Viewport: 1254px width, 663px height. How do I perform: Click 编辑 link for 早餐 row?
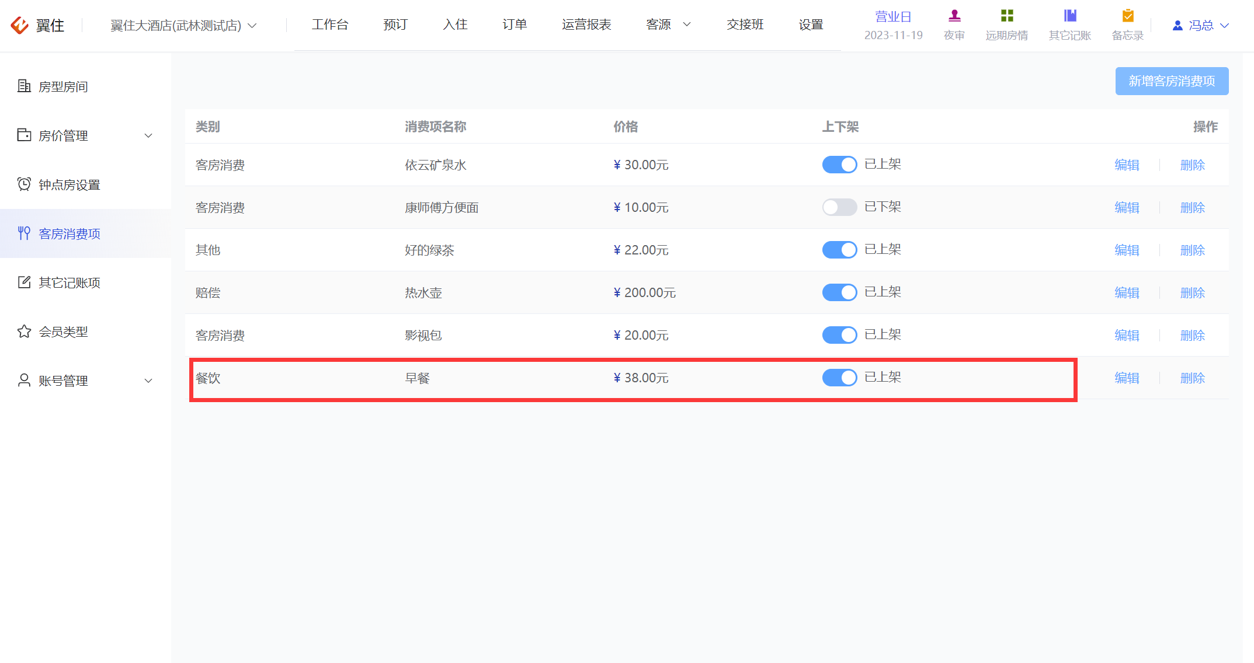pos(1127,378)
